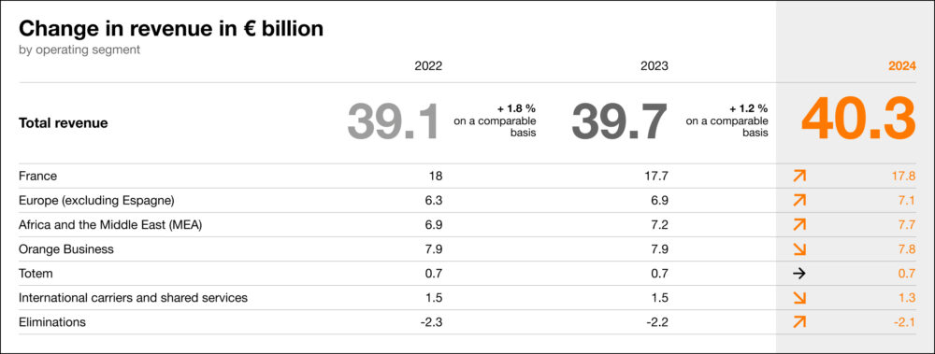Image resolution: width=935 pixels, height=354 pixels.
Task: Click the up arrow in Eliminations row
Action: point(799,322)
